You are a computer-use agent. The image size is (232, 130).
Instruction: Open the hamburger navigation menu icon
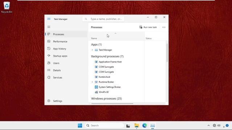49,27
